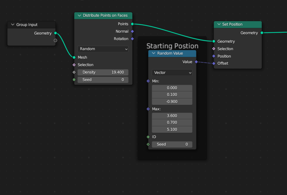Click the ID input socket
The height and width of the screenshot is (195, 287).
click(x=148, y=137)
